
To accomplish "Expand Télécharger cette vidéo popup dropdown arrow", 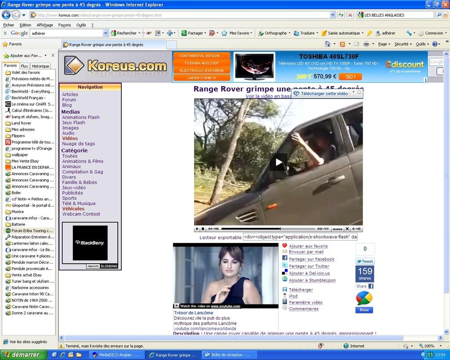I will (x=354, y=92).
